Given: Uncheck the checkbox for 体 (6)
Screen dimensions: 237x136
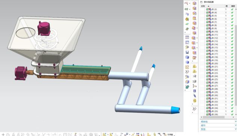Looking at the screenshot, I should [207, 19].
